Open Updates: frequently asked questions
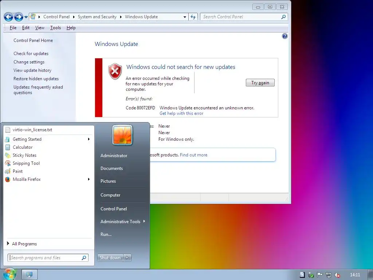 pos(38,90)
